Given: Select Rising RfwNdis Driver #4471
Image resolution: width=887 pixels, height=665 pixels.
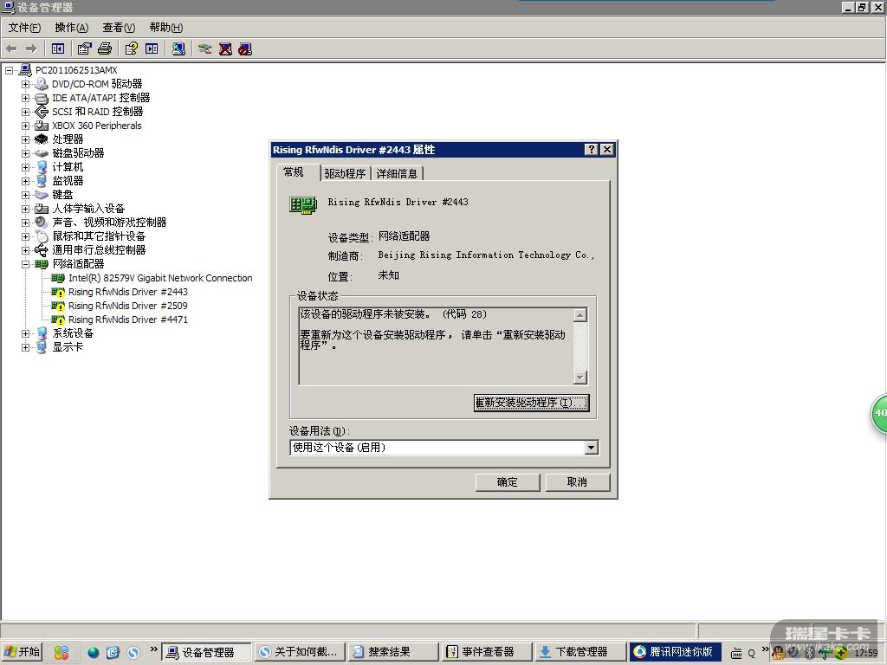Looking at the screenshot, I should (x=128, y=320).
